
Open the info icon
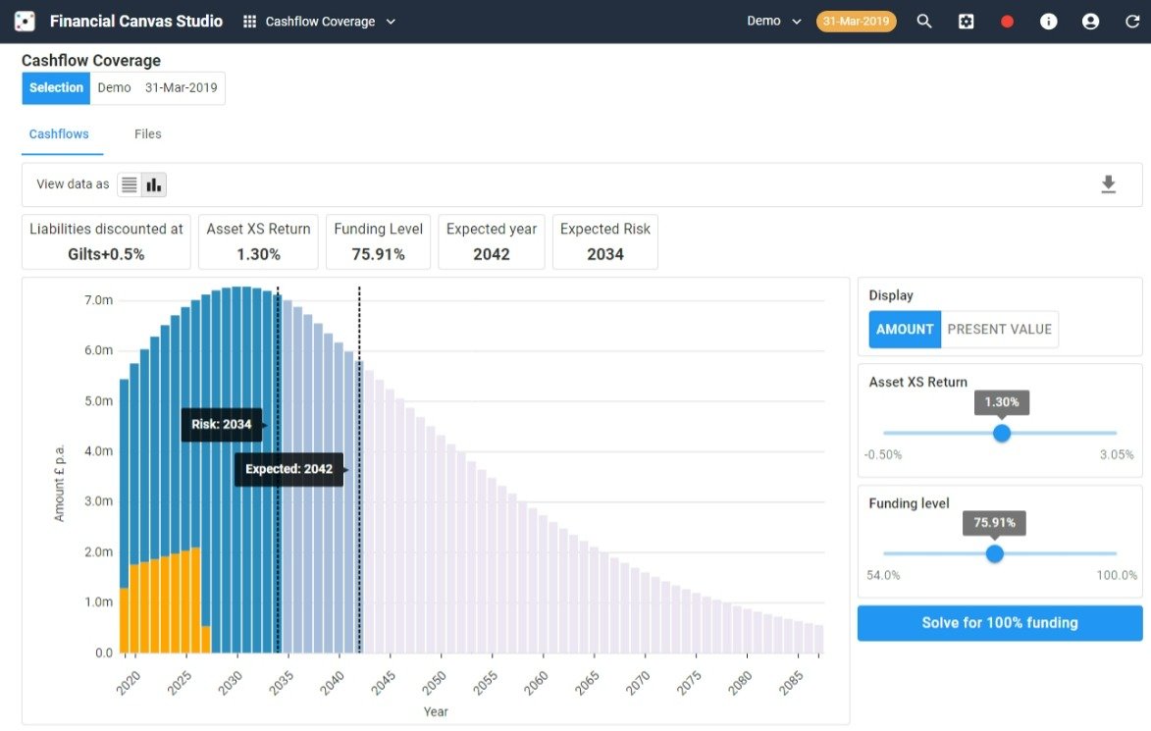tap(1048, 22)
